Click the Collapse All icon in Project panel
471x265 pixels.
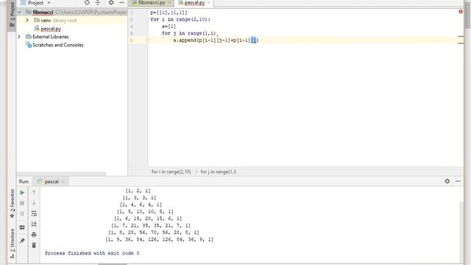(x=98, y=3)
